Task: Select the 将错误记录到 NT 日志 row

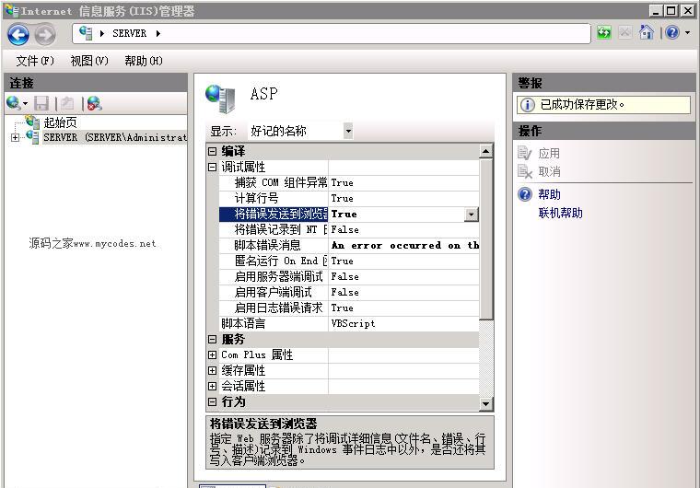Action: coord(349,229)
